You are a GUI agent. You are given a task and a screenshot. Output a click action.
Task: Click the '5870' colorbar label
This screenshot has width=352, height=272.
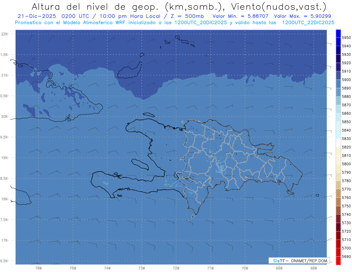(346, 105)
